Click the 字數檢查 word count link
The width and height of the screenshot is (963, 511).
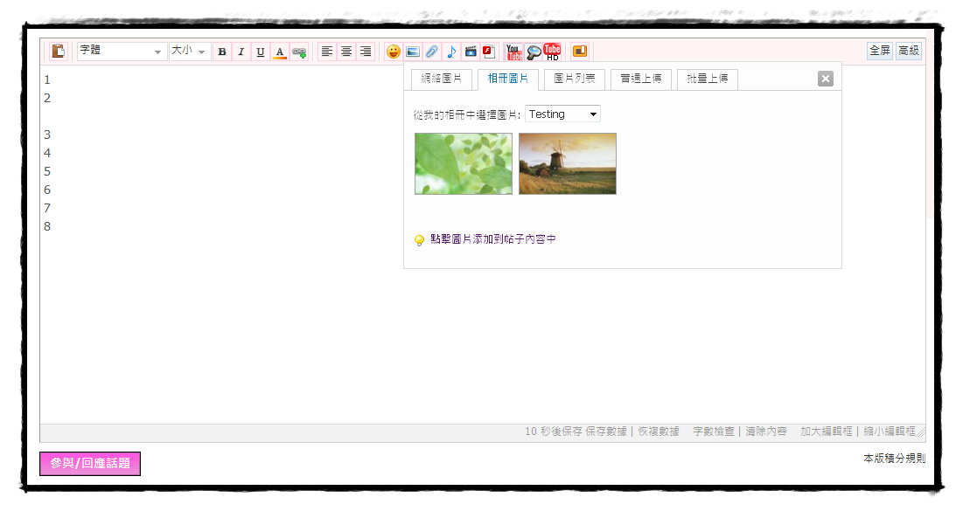pos(714,432)
